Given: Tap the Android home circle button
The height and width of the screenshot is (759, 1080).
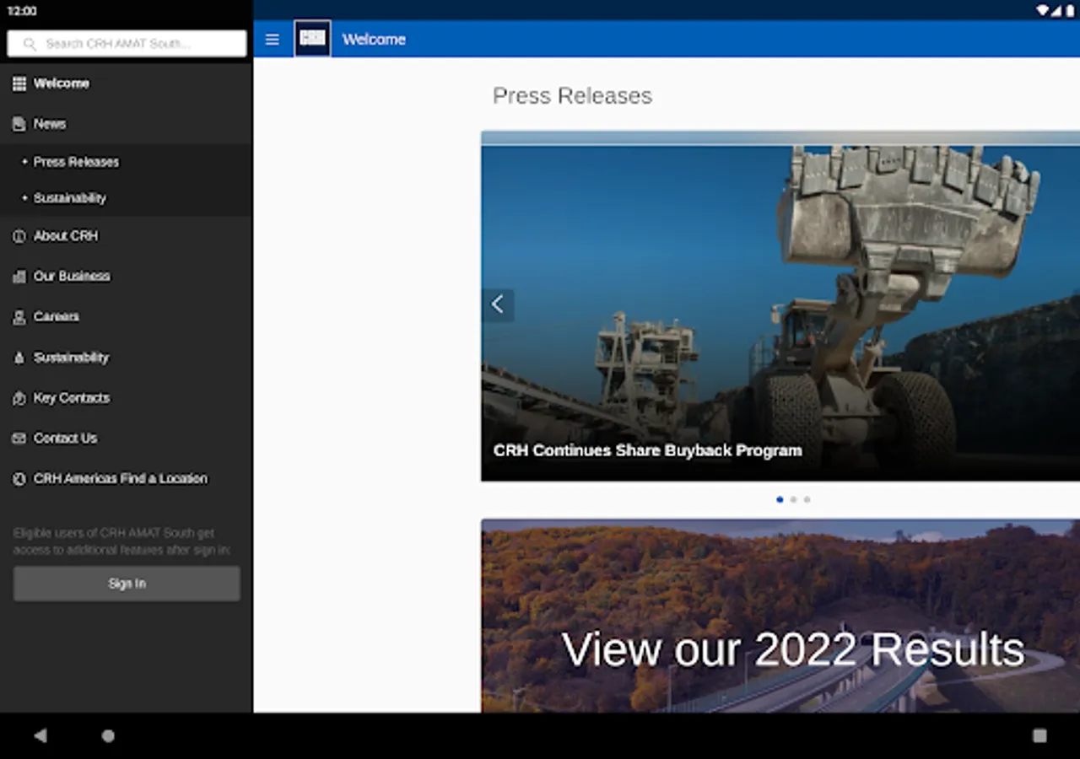Looking at the screenshot, I should (x=108, y=735).
